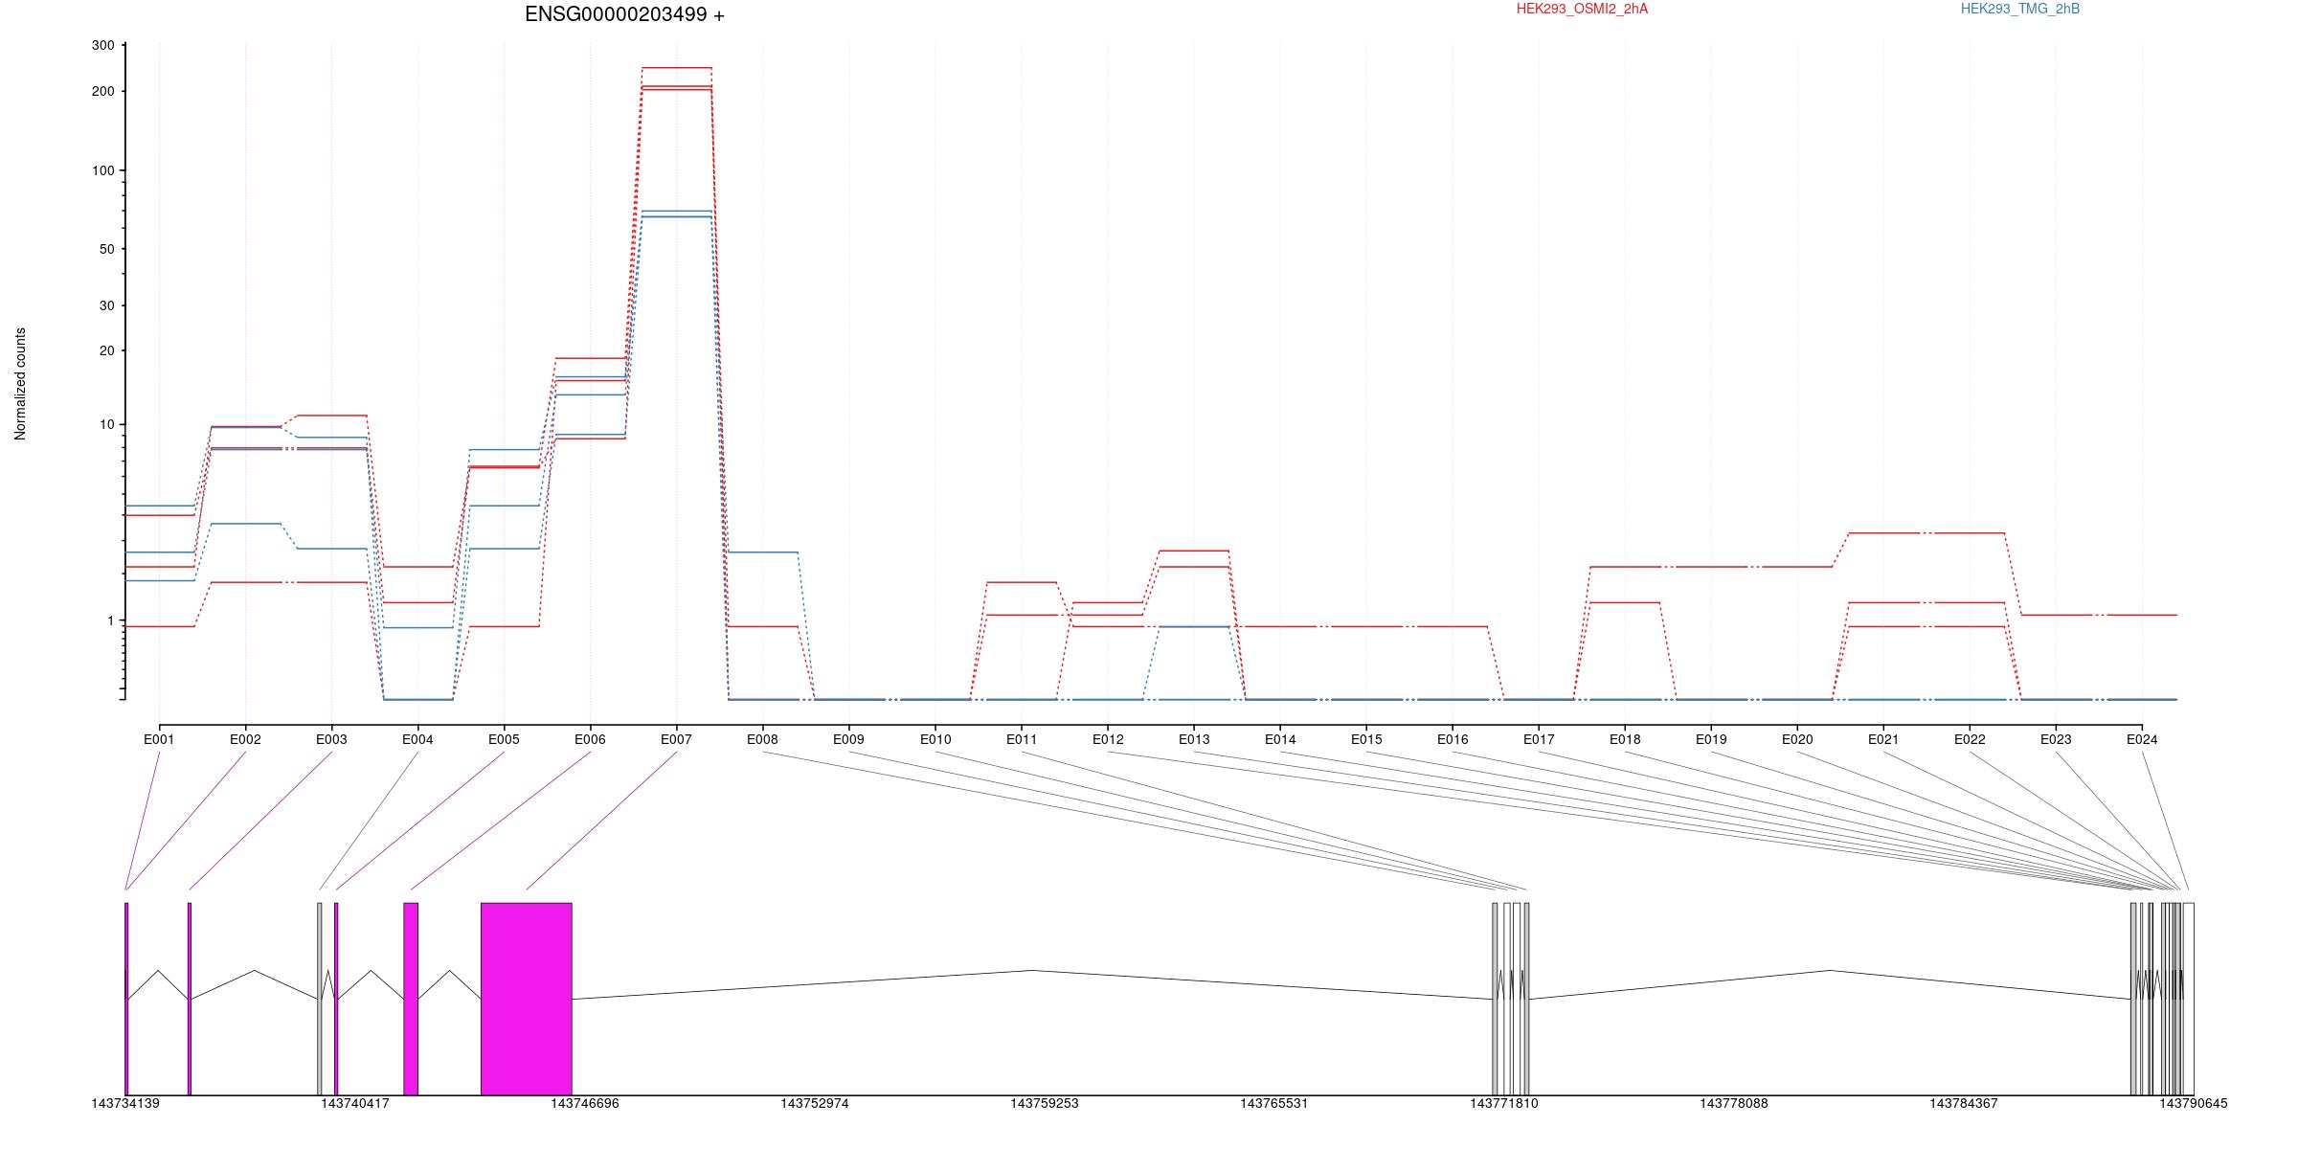Click exon label E004

(417, 739)
